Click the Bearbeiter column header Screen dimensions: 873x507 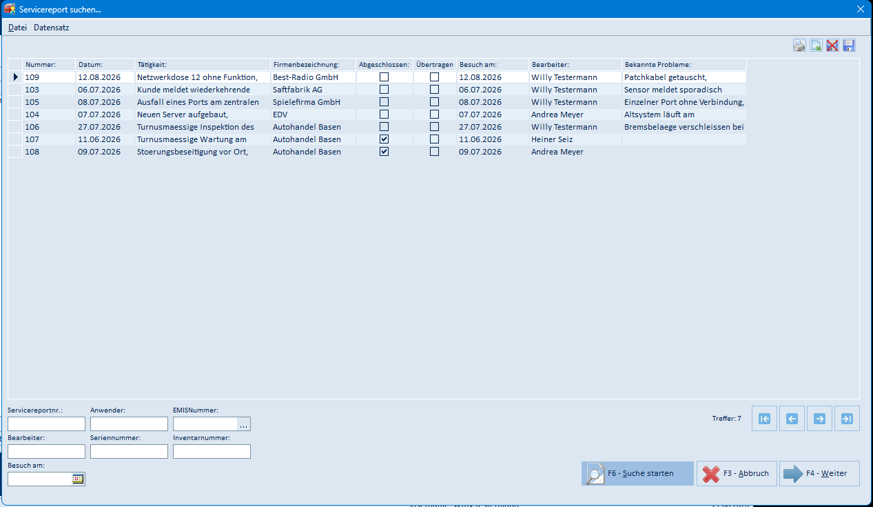click(x=575, y=64)
